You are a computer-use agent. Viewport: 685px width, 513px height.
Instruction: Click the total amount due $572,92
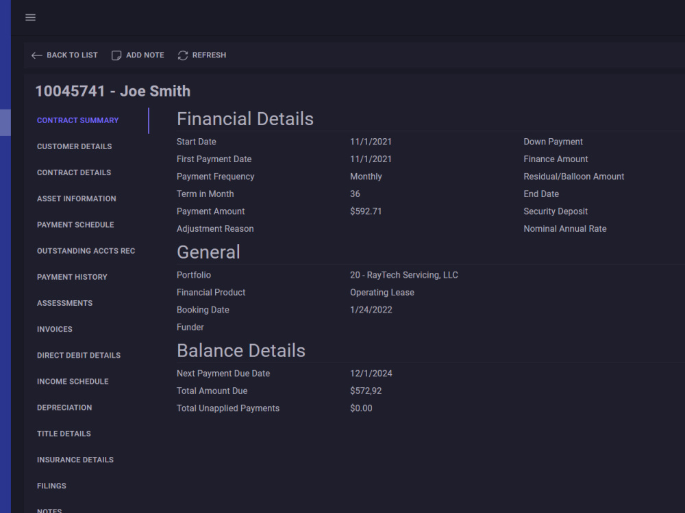coord(366,391)
